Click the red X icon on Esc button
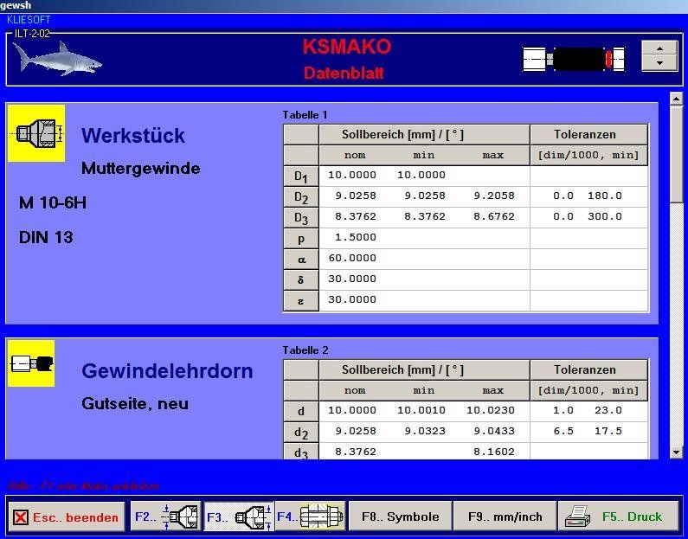 (x=20, y=517)
